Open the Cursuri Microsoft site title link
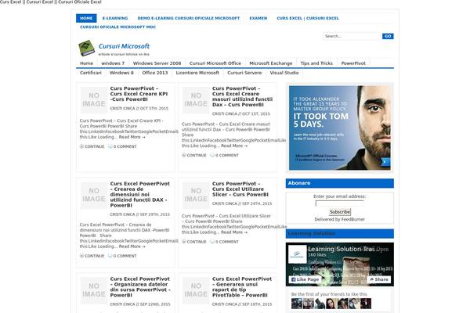Screen dimensions: 470x313 point(124,46)
